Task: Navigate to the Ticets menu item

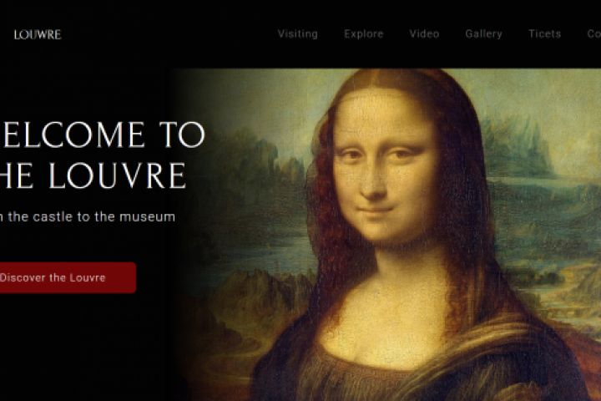Action: click(544, 33)
